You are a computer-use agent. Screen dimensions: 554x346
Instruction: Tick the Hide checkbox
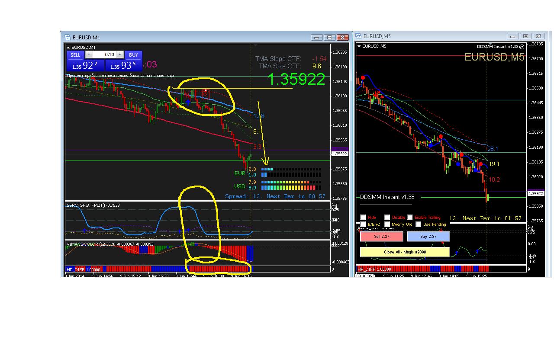[x=363, y=218]
